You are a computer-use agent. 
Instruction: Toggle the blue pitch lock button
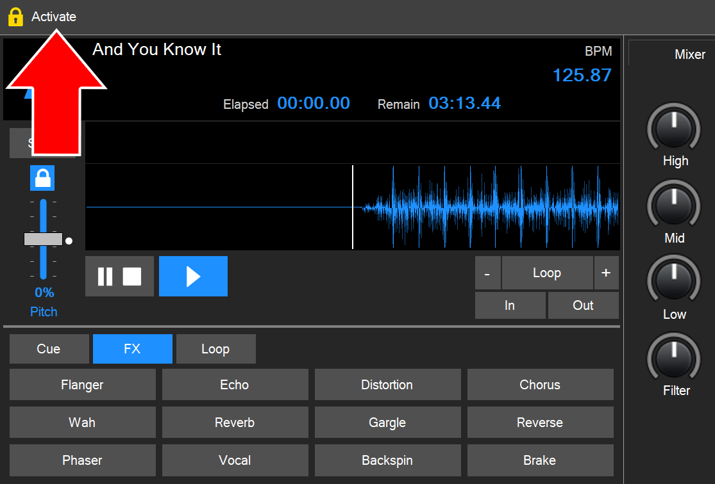tap(42, 178)
